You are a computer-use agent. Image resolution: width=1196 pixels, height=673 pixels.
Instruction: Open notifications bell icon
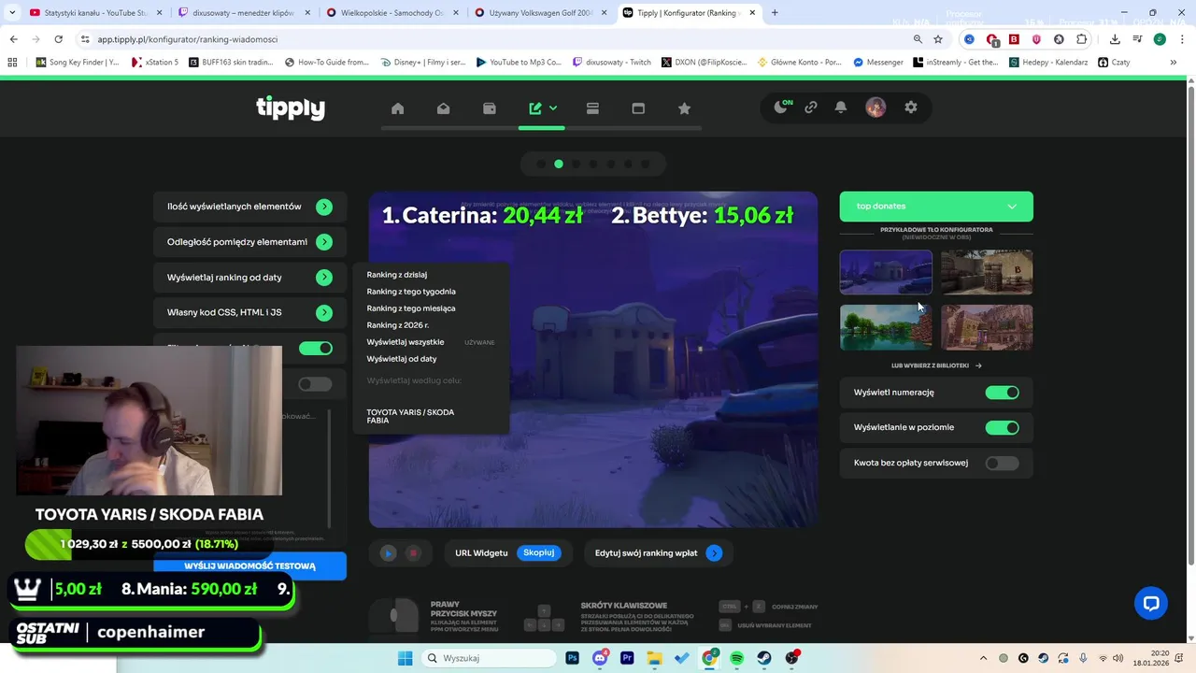pyautogui.click(x=841, y=107)
